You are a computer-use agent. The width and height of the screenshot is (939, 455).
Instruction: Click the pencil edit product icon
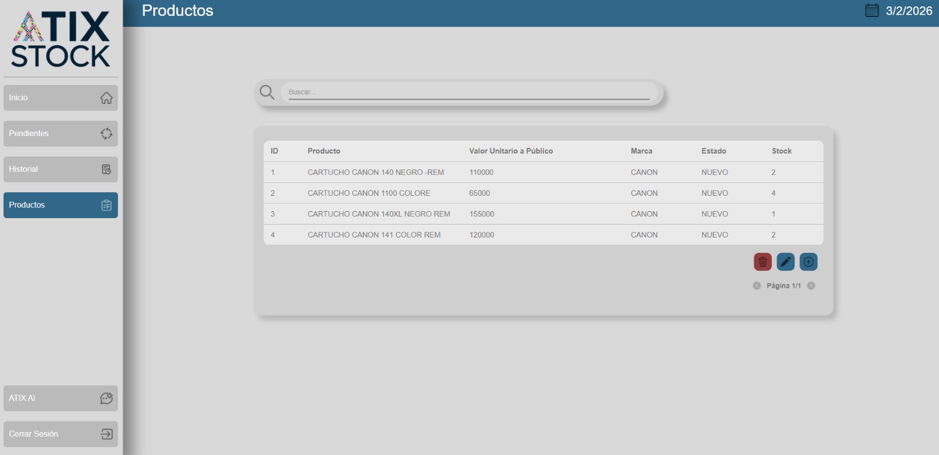pyautogui.click(x=785, y=262)
